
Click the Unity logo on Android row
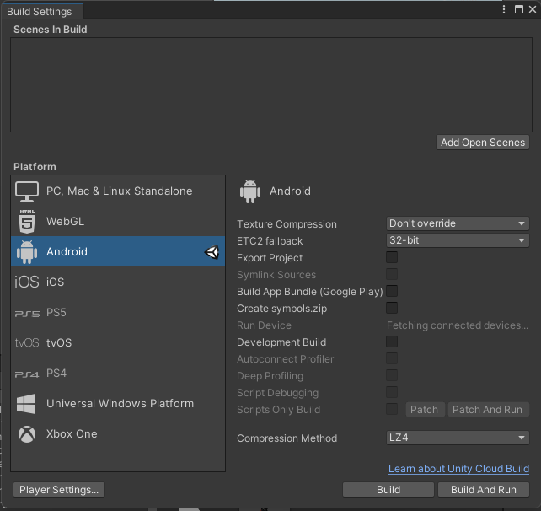[x=212, y=252]
